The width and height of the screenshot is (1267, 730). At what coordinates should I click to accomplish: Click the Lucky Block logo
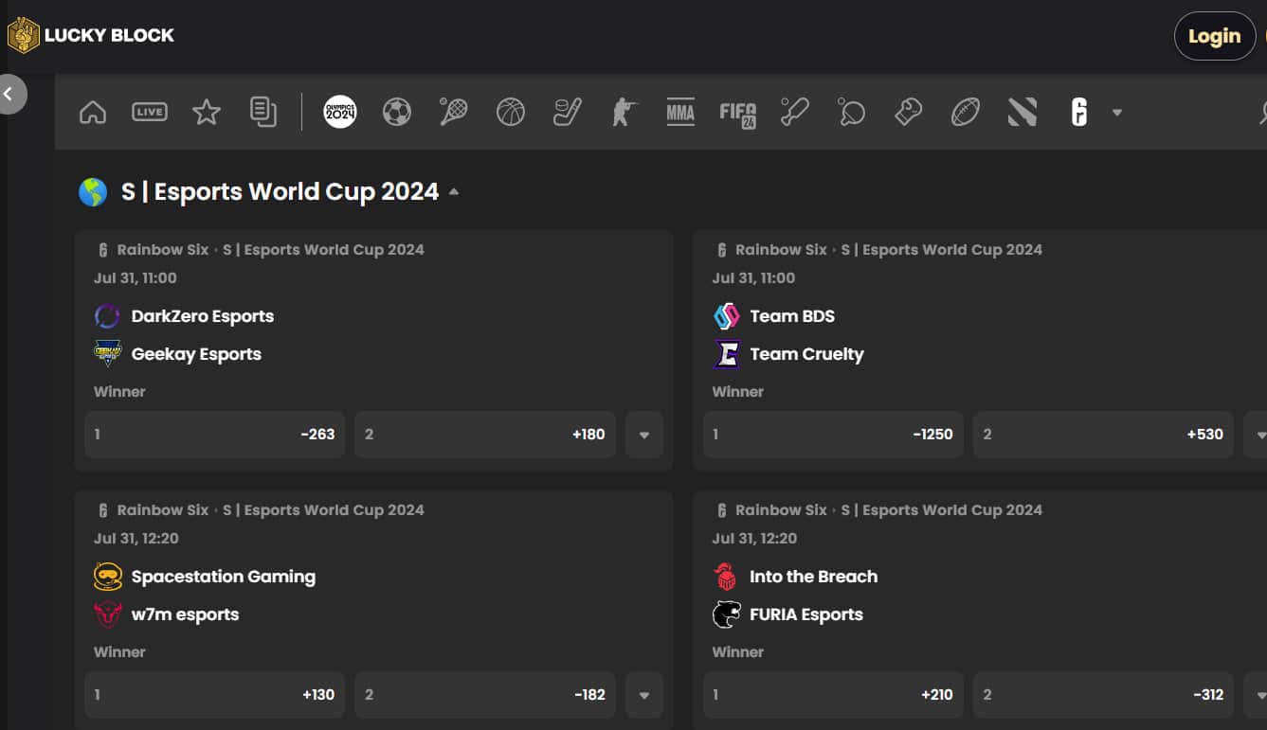pyautogui.click(x=91, y=36)
